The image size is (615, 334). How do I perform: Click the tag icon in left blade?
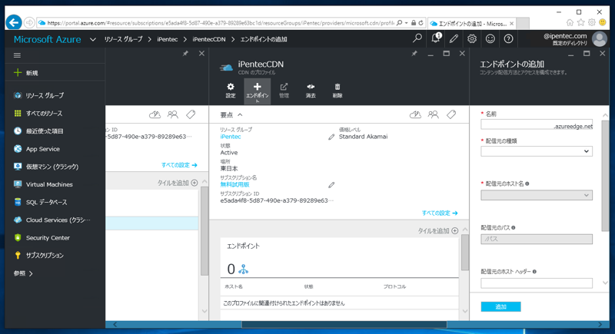point(191,114)
